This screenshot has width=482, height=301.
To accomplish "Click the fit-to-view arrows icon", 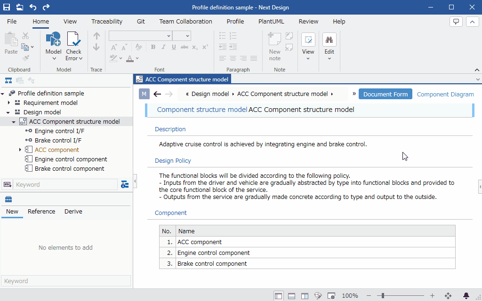I will point(448,296).
